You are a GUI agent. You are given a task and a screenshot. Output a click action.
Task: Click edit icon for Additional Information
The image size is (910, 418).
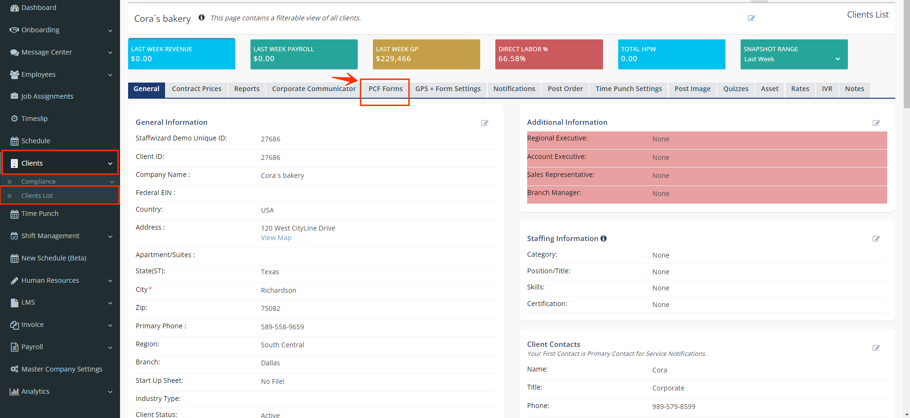876,123
